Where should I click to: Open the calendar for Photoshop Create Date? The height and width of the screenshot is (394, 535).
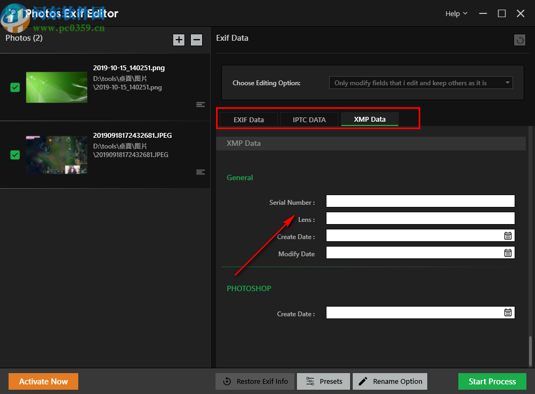[x=508, y=312]
